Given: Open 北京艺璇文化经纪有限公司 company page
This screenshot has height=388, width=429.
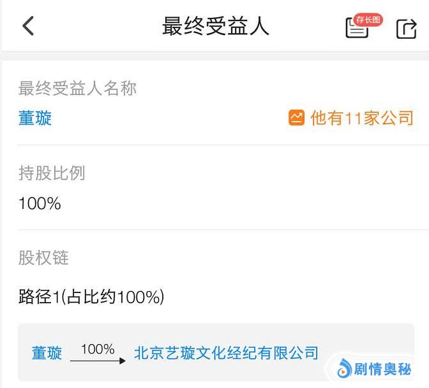Looking at the screenshot, I should [x=226, y=352].
